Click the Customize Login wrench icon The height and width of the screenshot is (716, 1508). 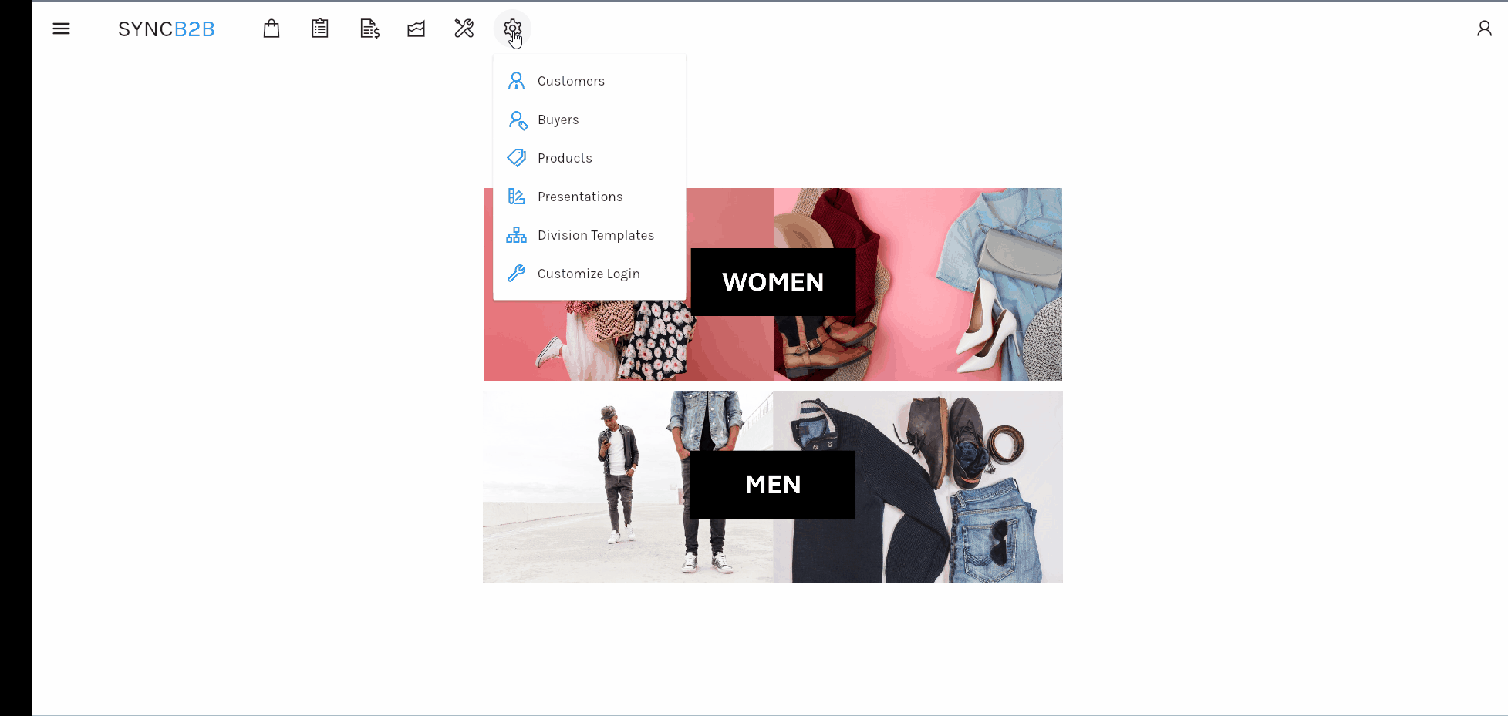517,274
